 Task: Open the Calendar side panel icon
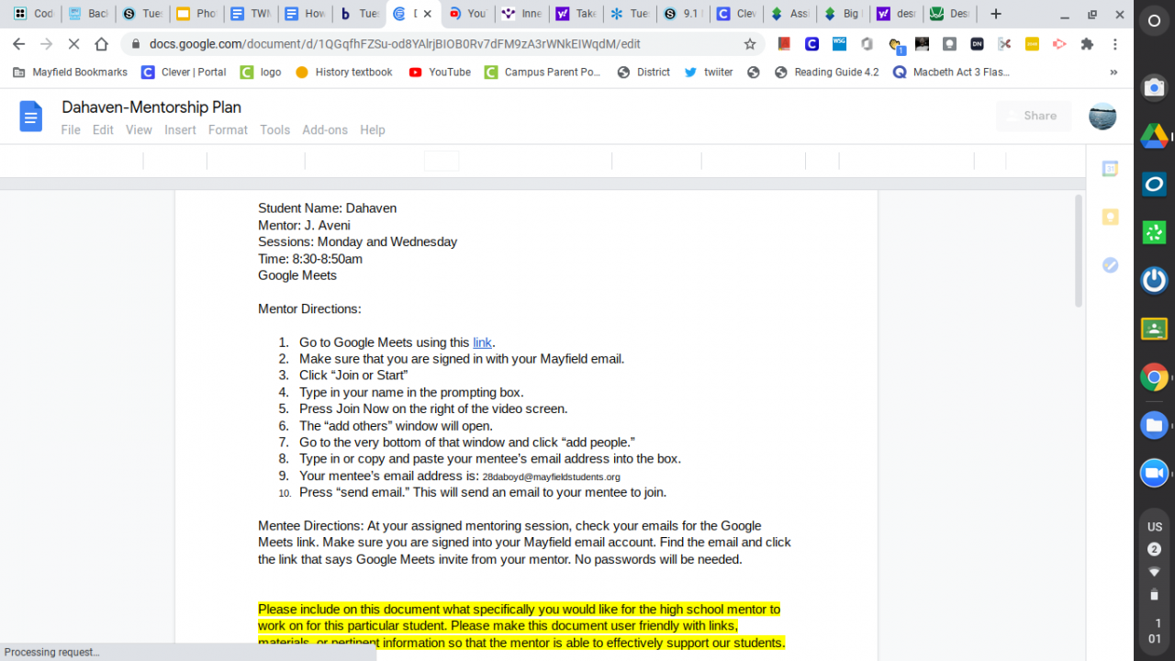(x=1110, y=169)
